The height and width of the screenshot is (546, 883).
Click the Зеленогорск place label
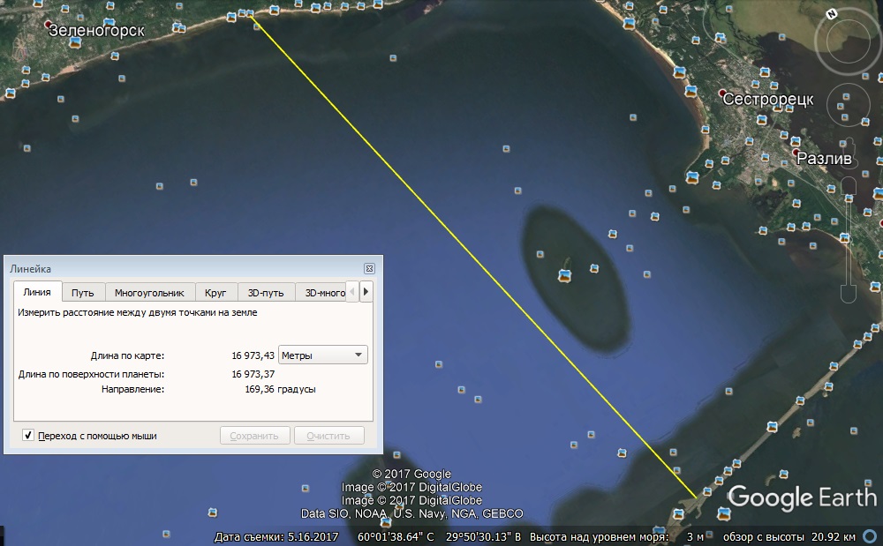point(97,30)
